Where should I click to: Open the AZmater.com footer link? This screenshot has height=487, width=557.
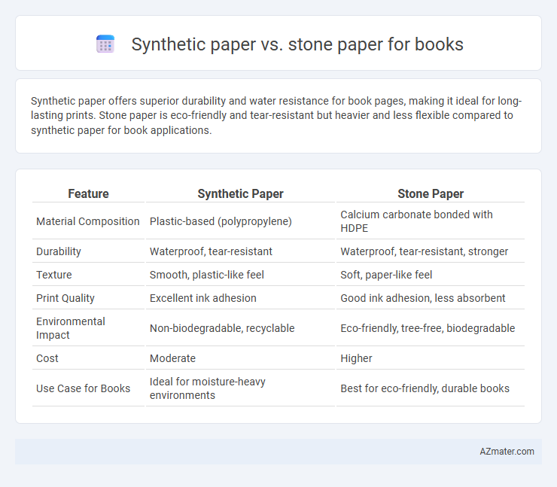(x=507, y=451)
